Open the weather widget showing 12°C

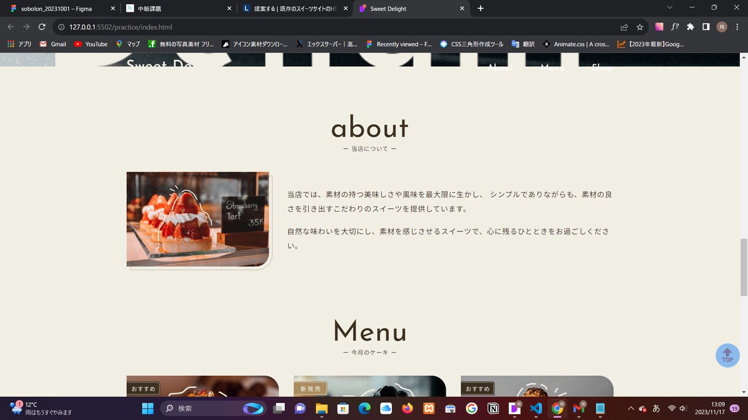(x=41, y=408)
